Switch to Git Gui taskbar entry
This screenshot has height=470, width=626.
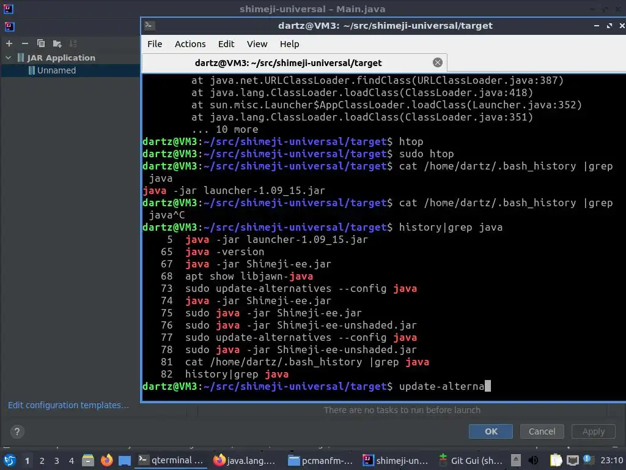click(x=470, y=460)
